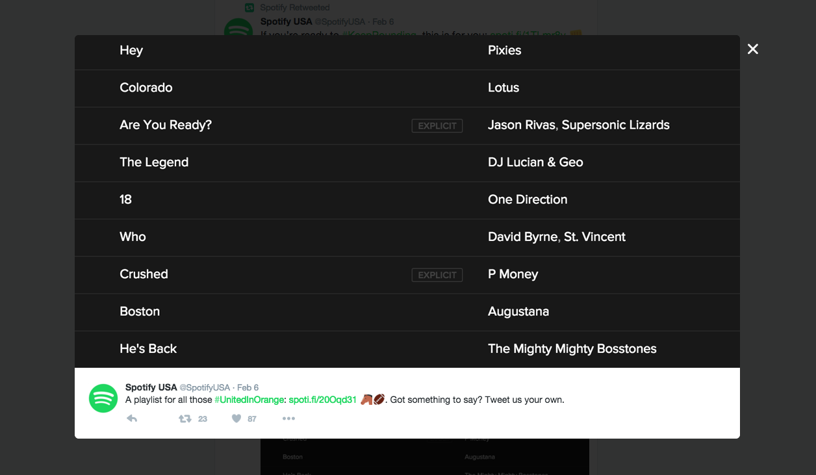Screen dimensions: 816x475
Task: Open the #UnitedInOrange hashtag link
Action: tap(249, 400)
